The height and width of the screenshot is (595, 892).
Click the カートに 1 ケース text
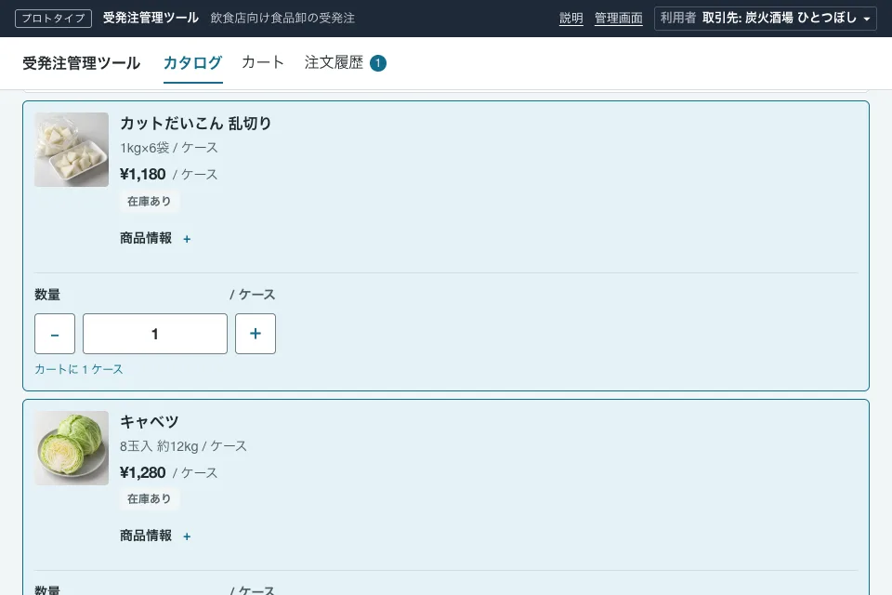click(x=79, y=369)
